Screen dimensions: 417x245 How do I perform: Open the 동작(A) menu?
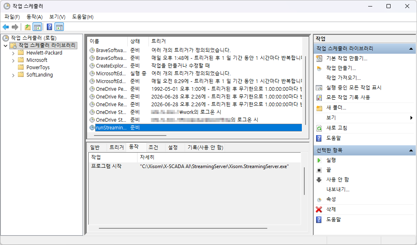click(35, 17)
